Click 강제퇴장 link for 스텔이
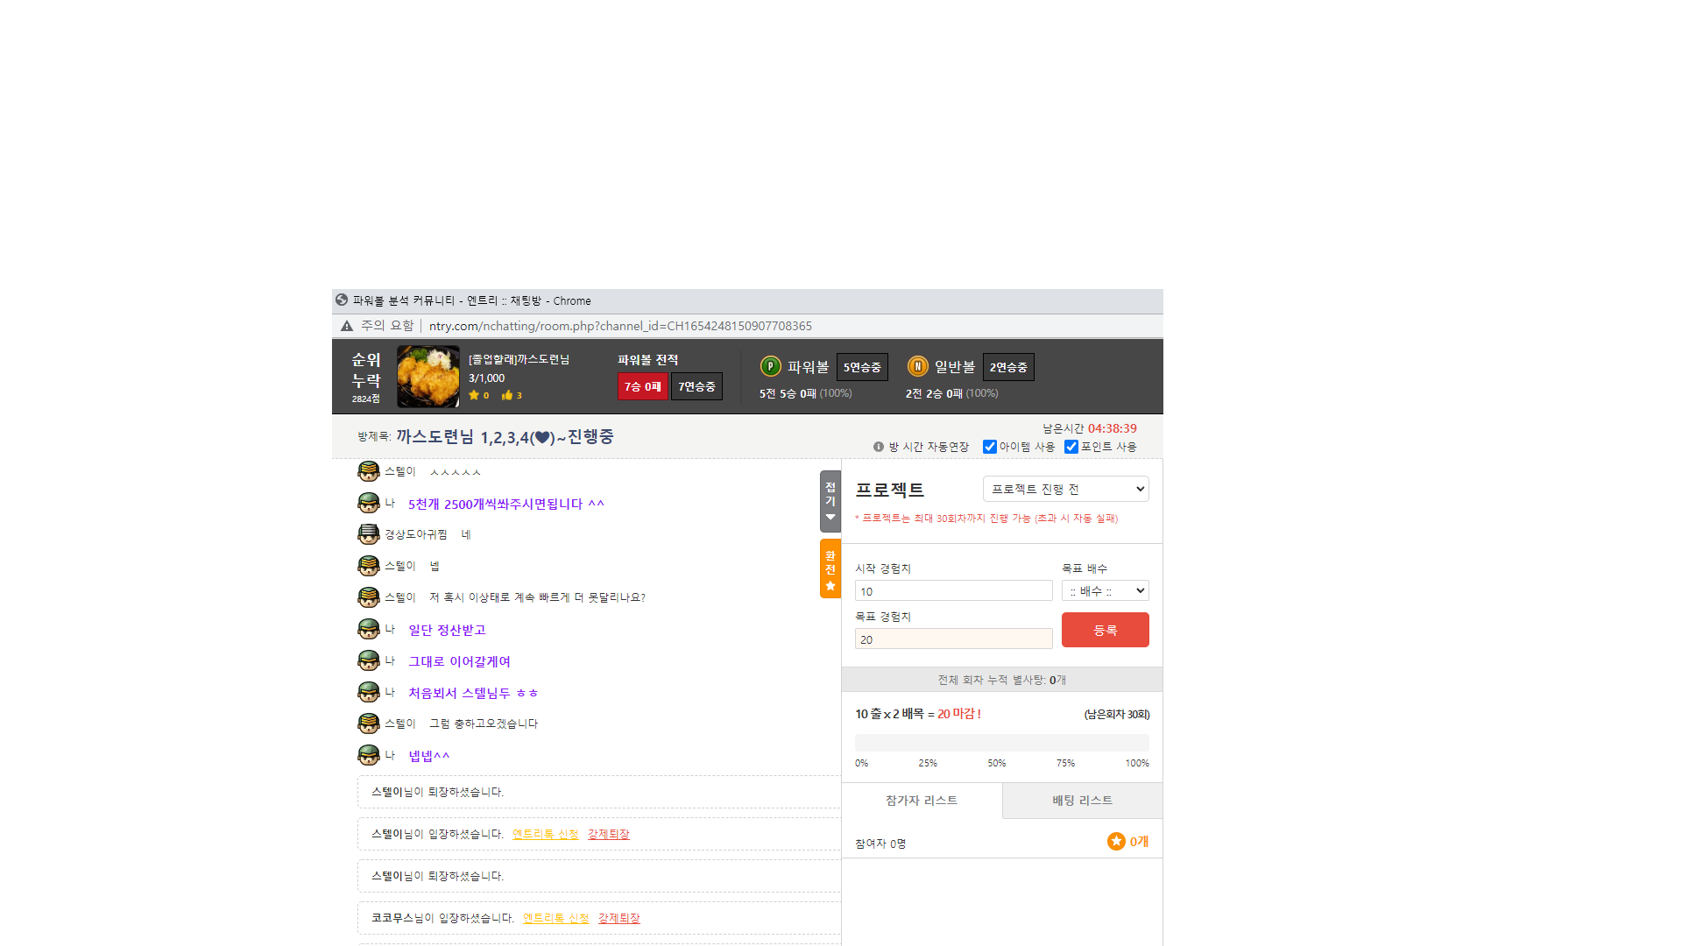The image size is (1682, 946). (x=608, y=834)
